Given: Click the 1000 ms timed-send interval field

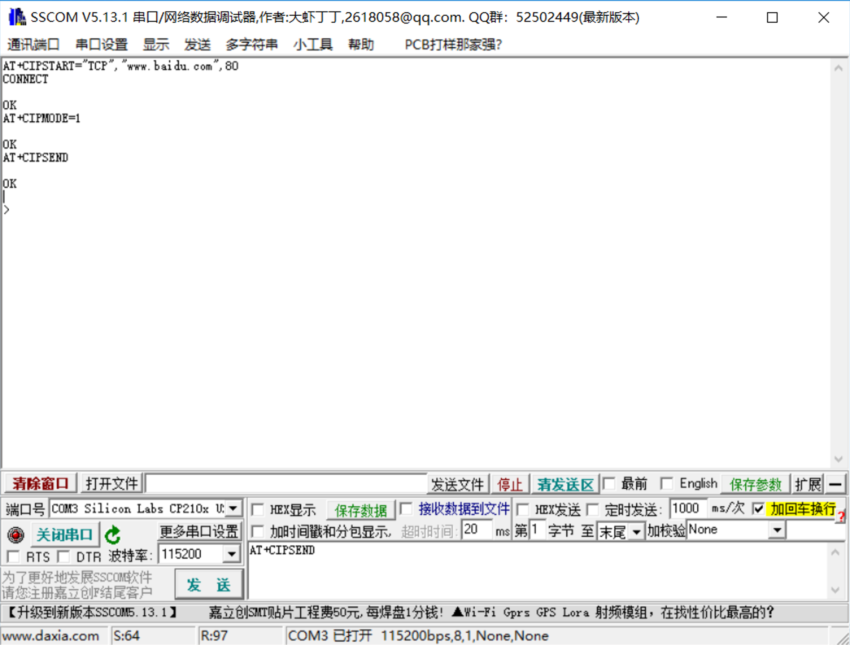Looking at the screenshot, I should pos(686,509).
